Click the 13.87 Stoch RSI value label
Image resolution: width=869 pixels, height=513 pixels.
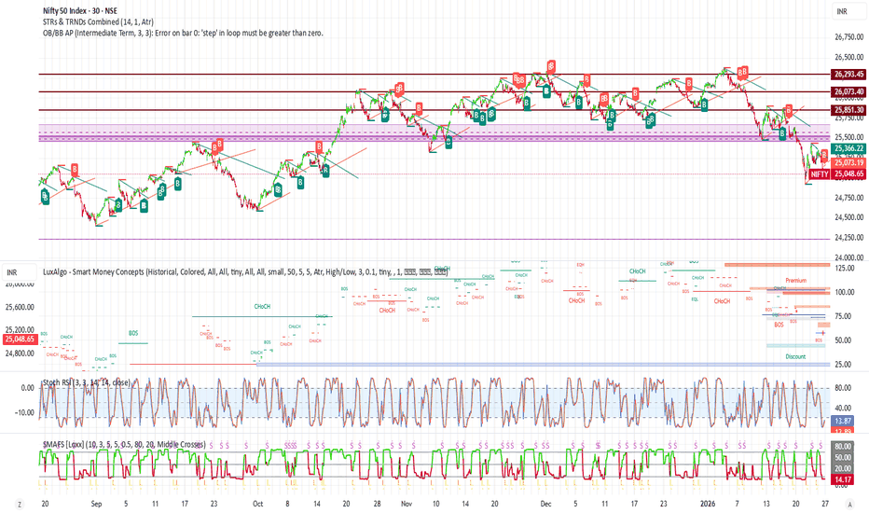point(843,421)
